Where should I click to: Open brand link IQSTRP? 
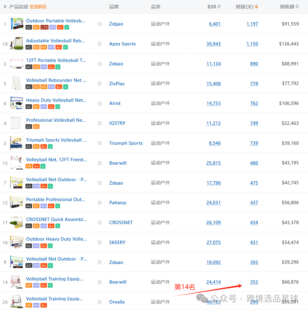(x=117, y=123)
